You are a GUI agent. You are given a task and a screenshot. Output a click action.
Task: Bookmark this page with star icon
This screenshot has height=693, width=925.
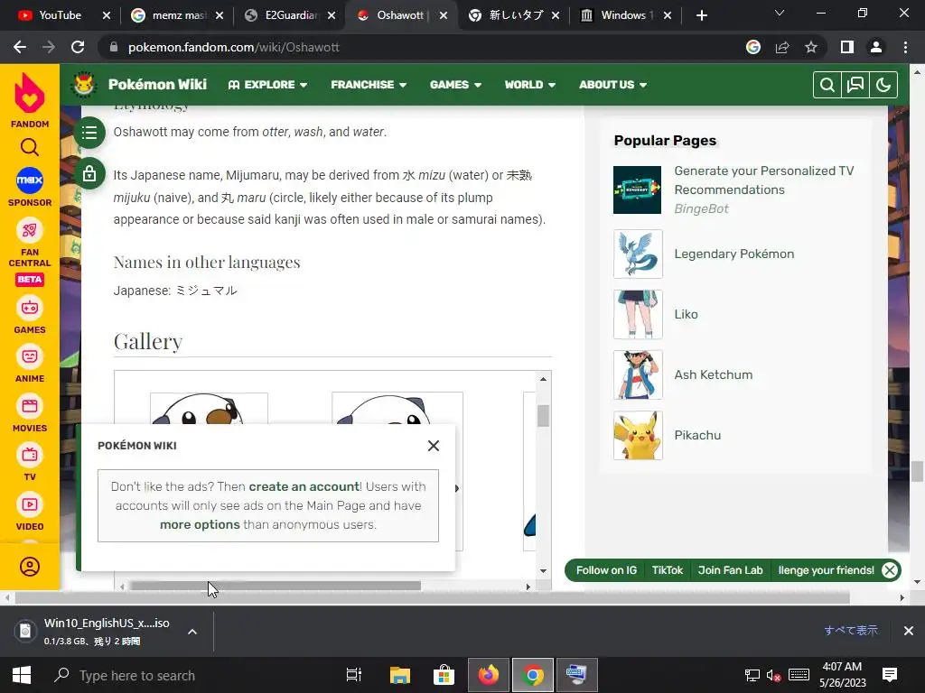[811, 47]
